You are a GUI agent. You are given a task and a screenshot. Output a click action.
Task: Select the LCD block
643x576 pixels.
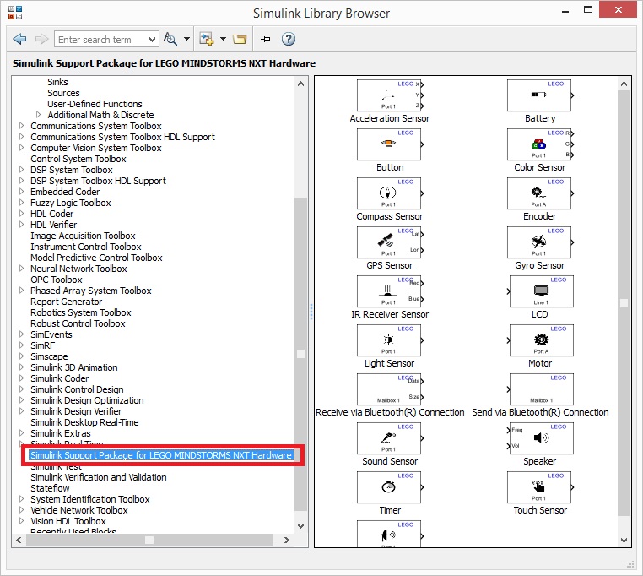coord(541,291)
